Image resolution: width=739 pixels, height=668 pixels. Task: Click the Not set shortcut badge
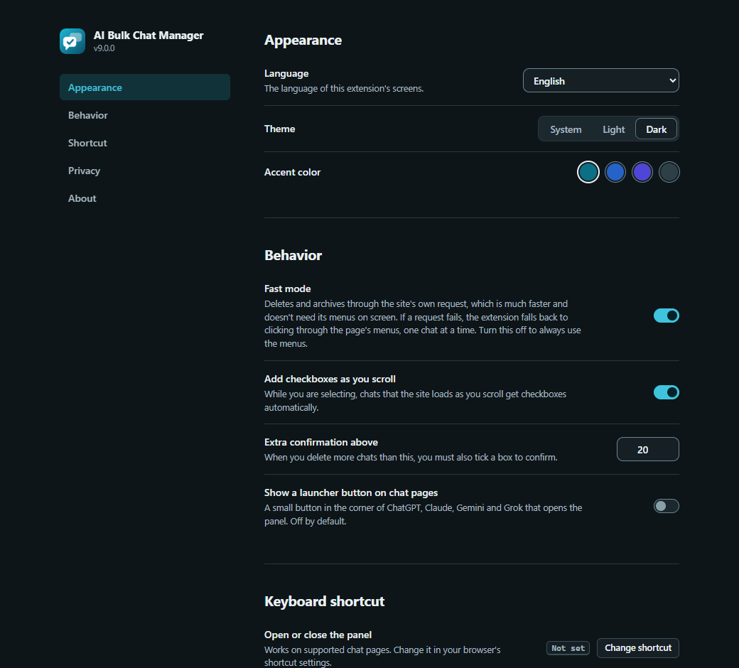(568, 648)
